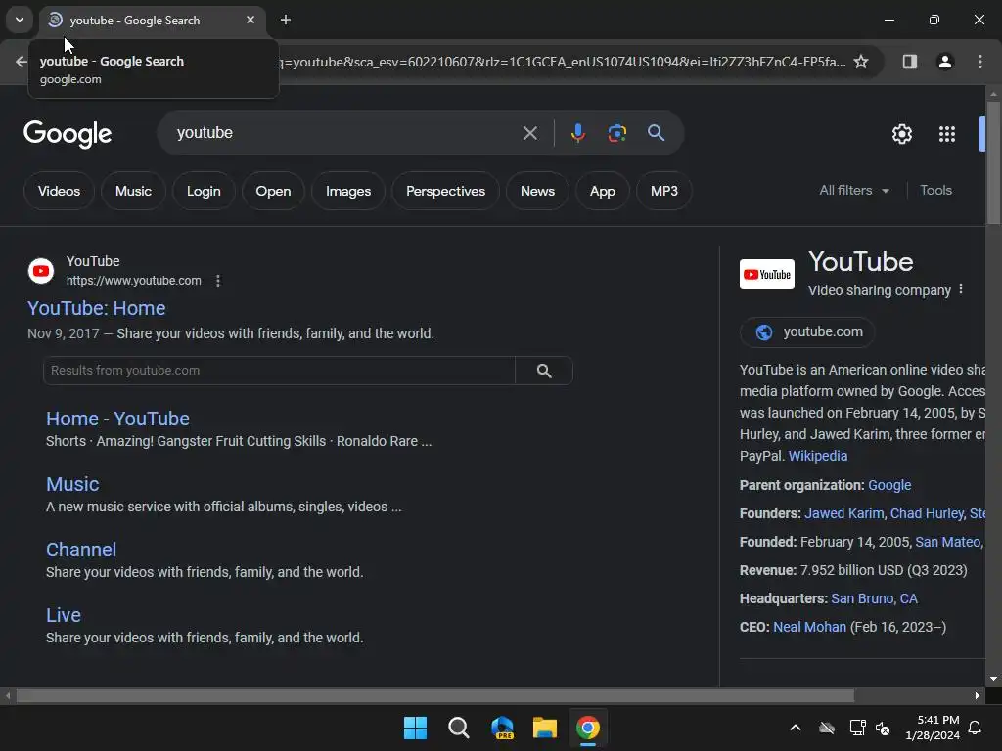Switch to News results
This screenshot has width=1002, height=751.
coord(537,191)
